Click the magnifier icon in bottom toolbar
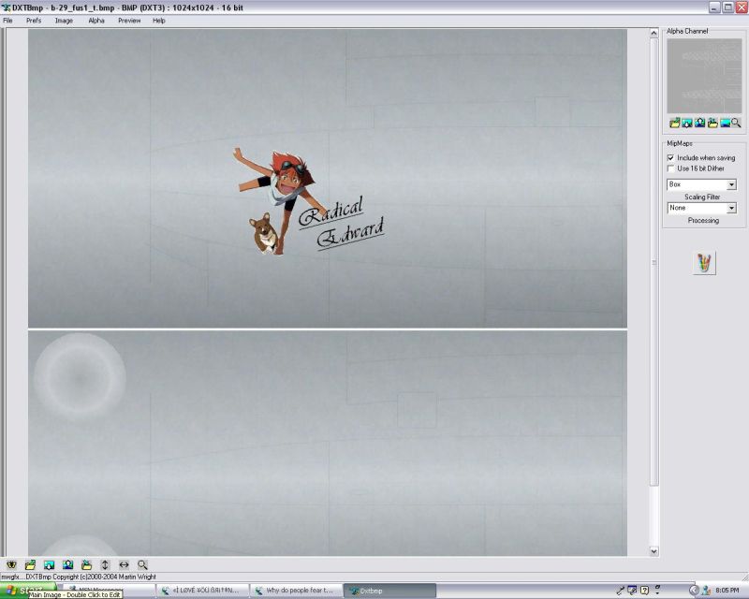The image size is (749, 599). [x=142, y=564]
